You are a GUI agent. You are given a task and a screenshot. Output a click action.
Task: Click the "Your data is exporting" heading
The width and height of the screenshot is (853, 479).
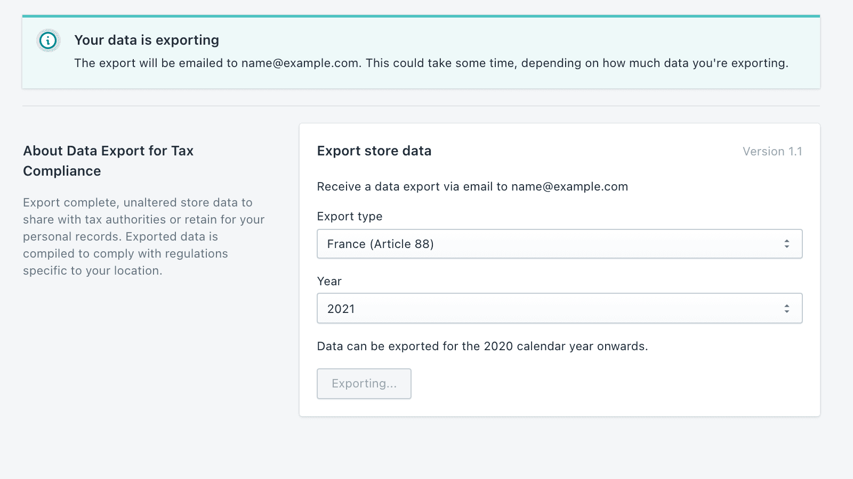(147, 40)
